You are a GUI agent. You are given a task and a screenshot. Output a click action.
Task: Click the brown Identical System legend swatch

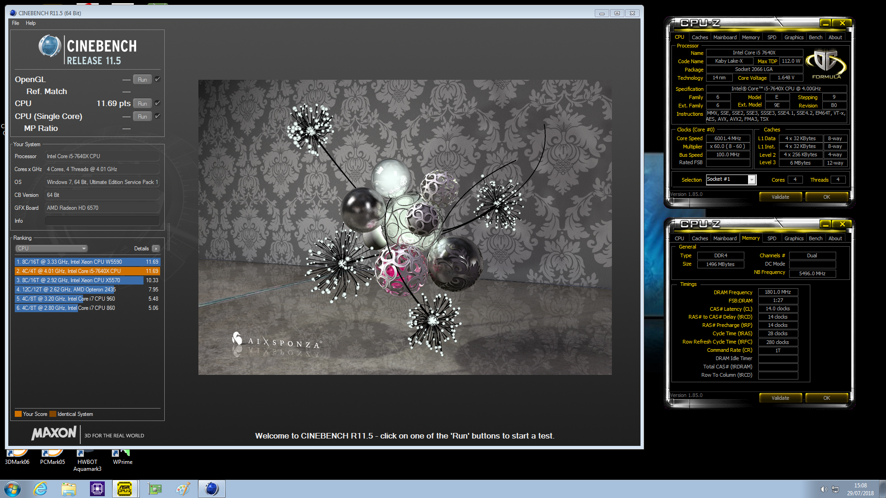pyautogui.click(x=53, y=414)
